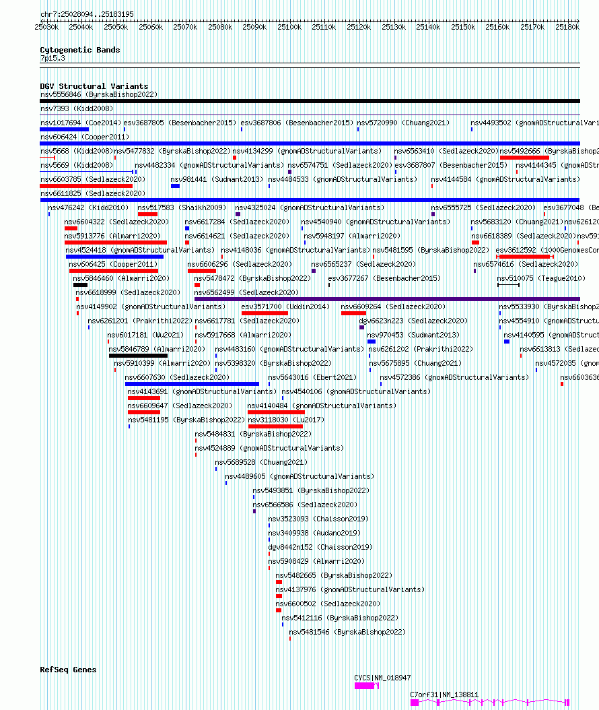The width and height of the screenshot is (599, 710).
Task: Select the red bar under nsv6603785
Action: click(86, 186)
